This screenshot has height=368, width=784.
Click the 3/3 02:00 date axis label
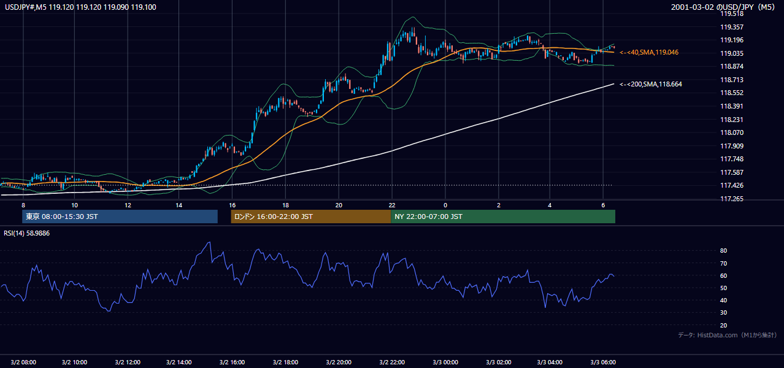[x=498, y=362]
